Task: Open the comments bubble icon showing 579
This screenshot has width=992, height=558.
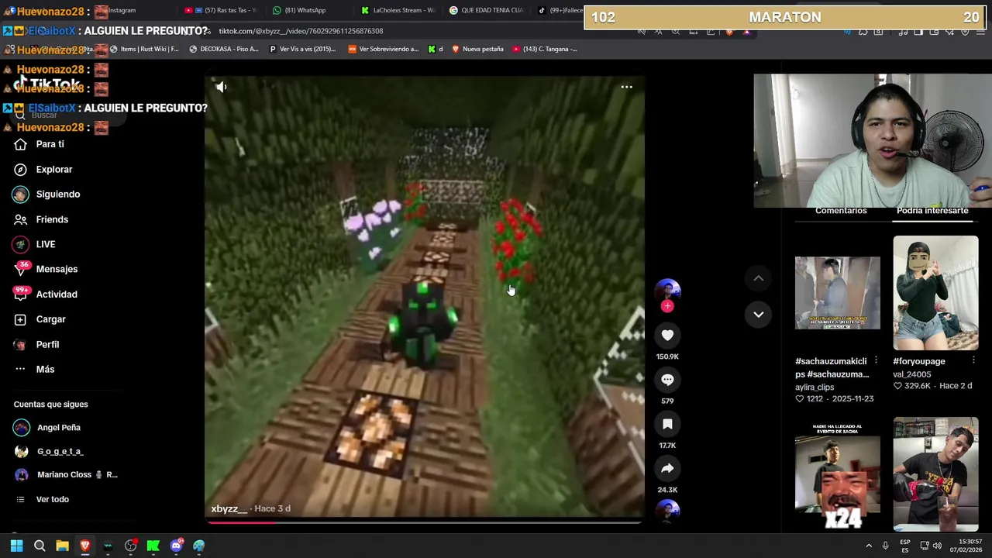Action: point(667,380)
